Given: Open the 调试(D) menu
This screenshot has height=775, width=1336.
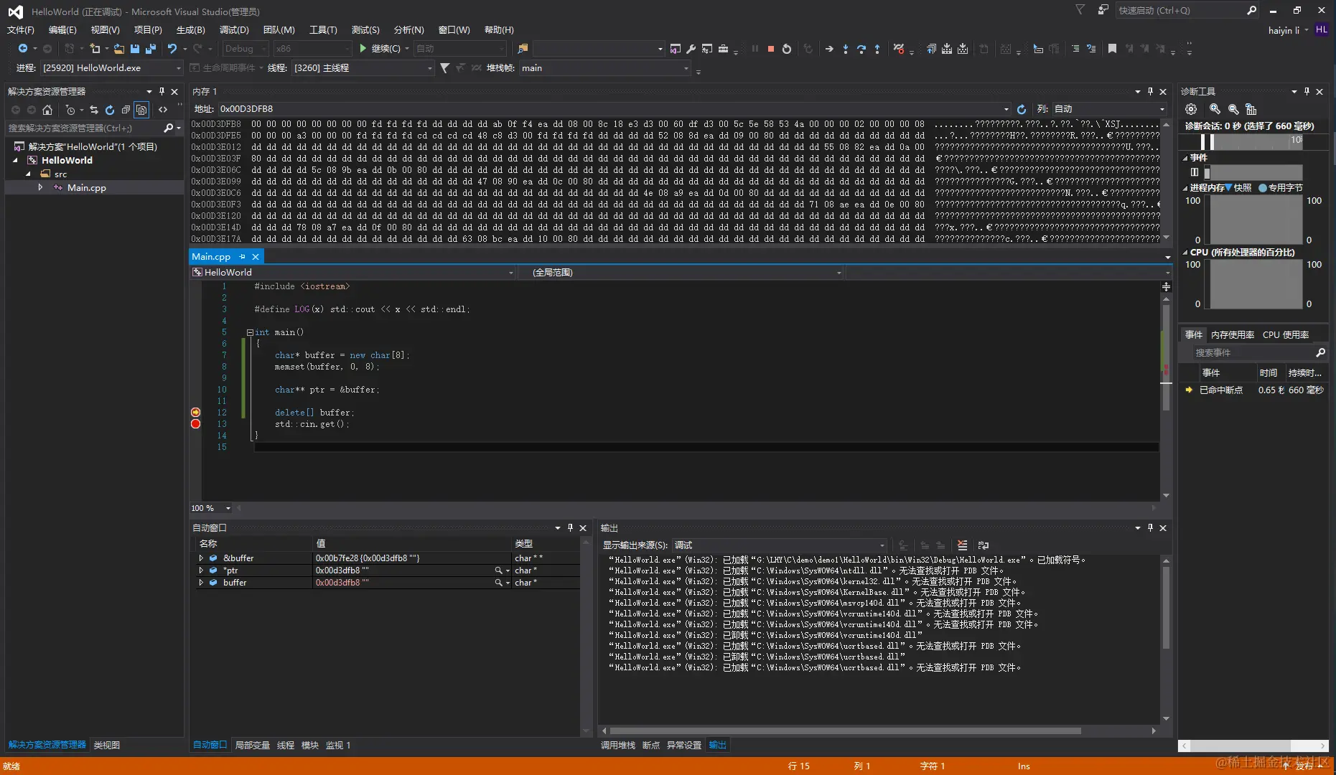Looking at the screenshot, I should pos(234,30).
